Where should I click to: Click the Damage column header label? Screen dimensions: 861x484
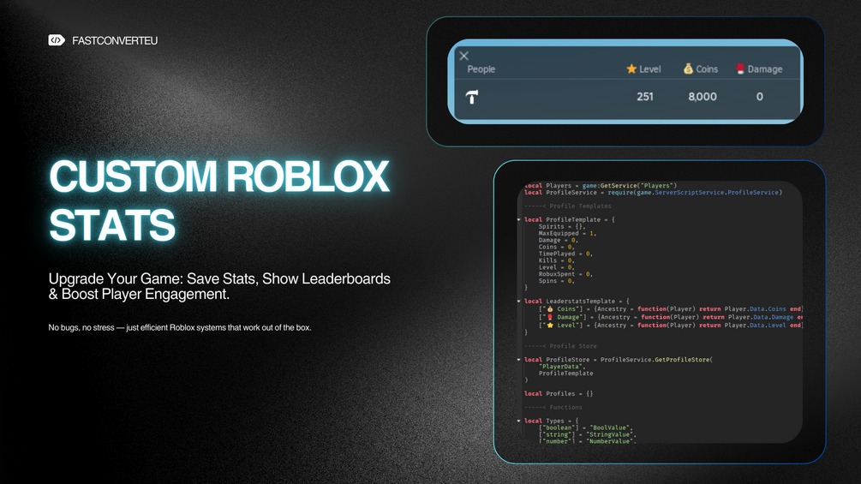pos(765,69)
